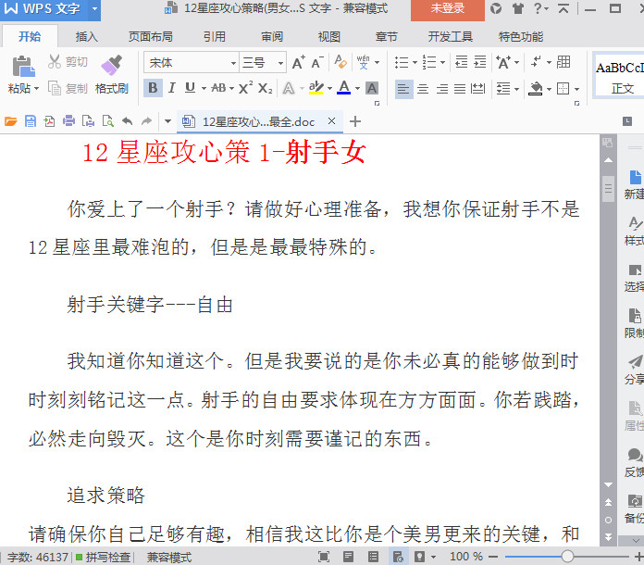644x565 pixels.
Task: Decrease paragraph indent icon
Action: click(461, 62)
